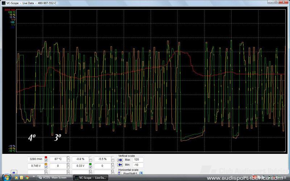
Task: Uncheck the 0.33 V trace checkbox
Action: [x=90, y=167]
